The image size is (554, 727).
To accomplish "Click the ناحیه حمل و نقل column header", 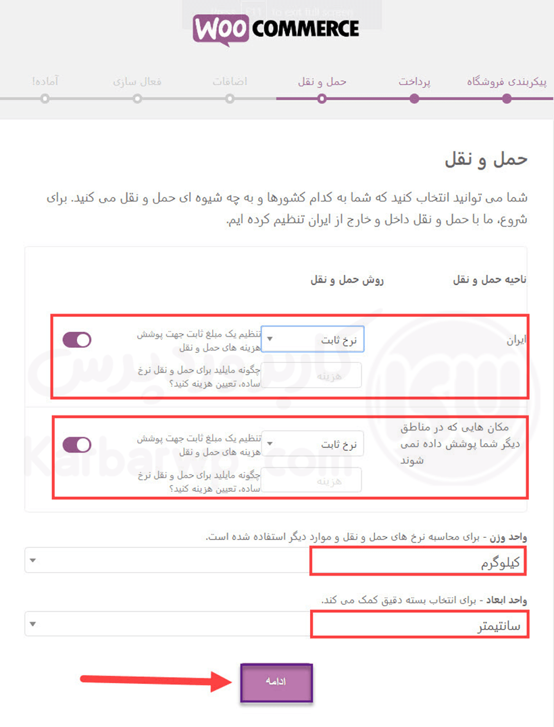I will click(x=490, y=280).
